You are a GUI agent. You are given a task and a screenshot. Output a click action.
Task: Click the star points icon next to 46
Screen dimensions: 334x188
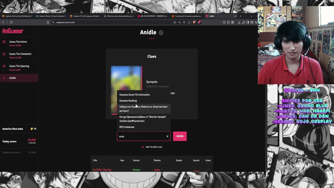(32, 129)
